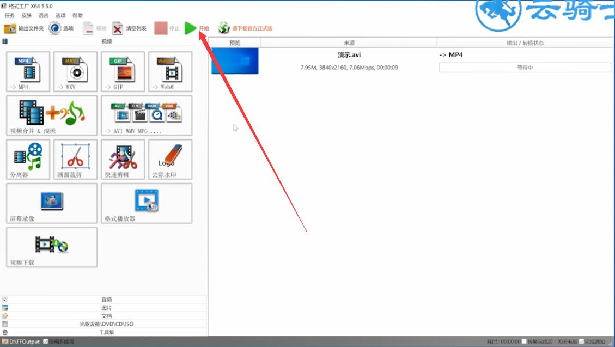Select the MP4 conversion icon
This screenshot has width=615, height=347.
pos(28,72)
